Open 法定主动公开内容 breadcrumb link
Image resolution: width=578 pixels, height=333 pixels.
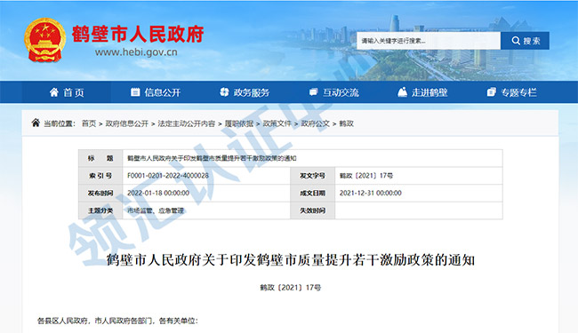pos(186,123)
